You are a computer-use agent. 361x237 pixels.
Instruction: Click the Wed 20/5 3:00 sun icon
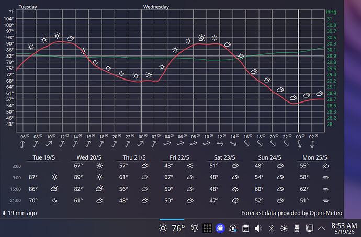100,166
